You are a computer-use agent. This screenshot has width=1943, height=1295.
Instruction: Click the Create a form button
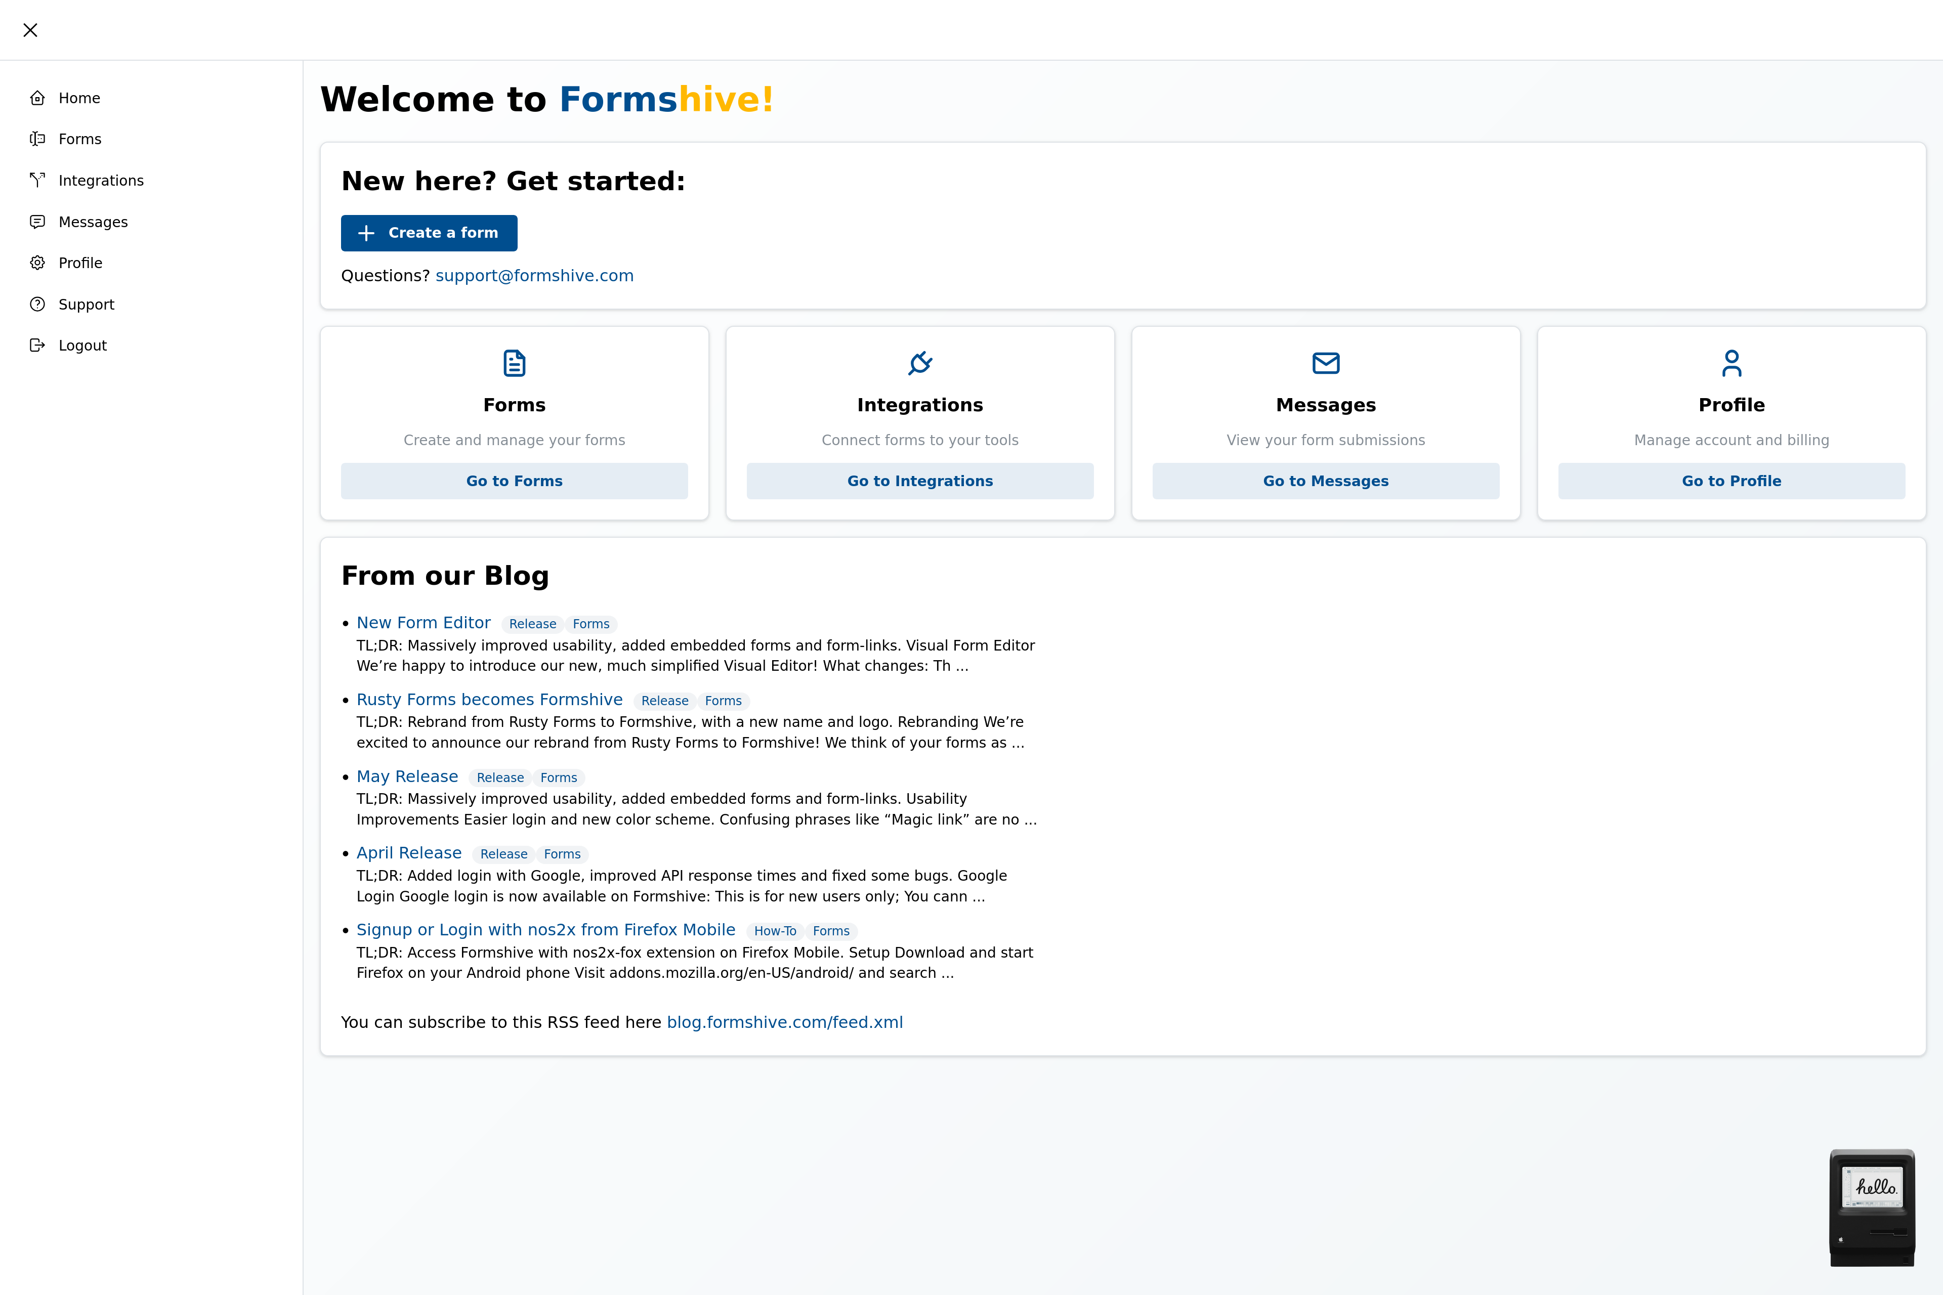click(429, 233)
